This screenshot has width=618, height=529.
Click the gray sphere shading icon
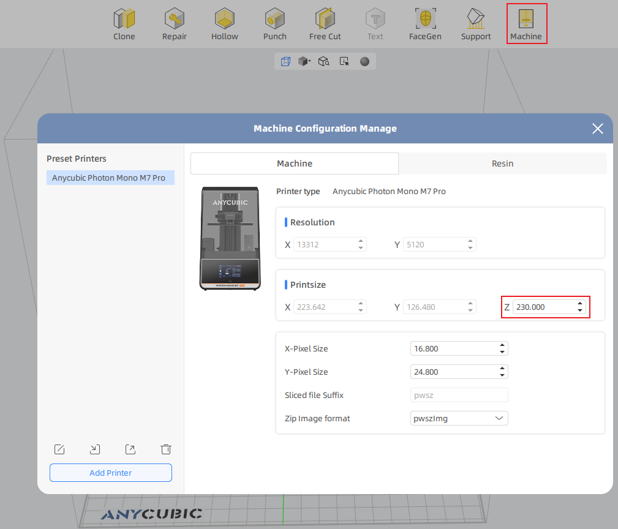click(x=364, y=61)
